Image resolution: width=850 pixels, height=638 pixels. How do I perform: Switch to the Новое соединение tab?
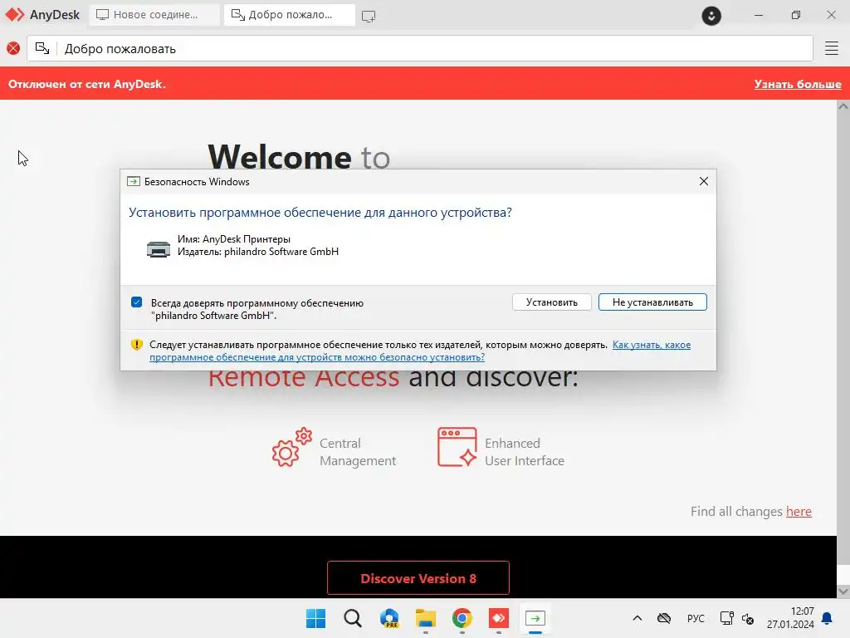[x=154, y=15]
